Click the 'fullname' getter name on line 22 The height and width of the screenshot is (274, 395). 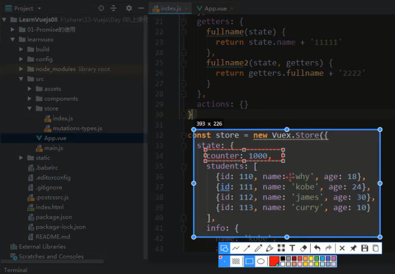pos(225,32)
